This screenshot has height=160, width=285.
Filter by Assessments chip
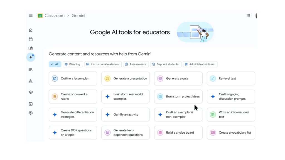tap(136, 64)
